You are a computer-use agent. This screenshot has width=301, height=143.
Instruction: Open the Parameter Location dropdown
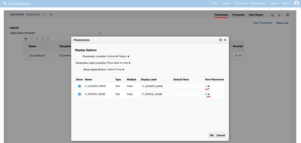click(x=118, y=56)
